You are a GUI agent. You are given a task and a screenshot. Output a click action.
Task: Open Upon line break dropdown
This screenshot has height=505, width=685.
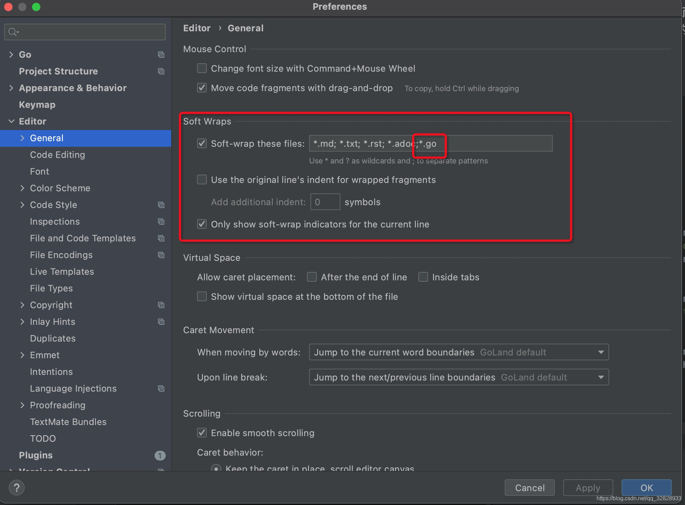[601, 377]
